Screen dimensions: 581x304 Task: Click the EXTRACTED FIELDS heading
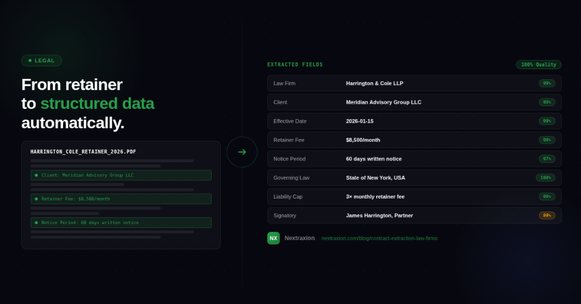click(295, 65)
